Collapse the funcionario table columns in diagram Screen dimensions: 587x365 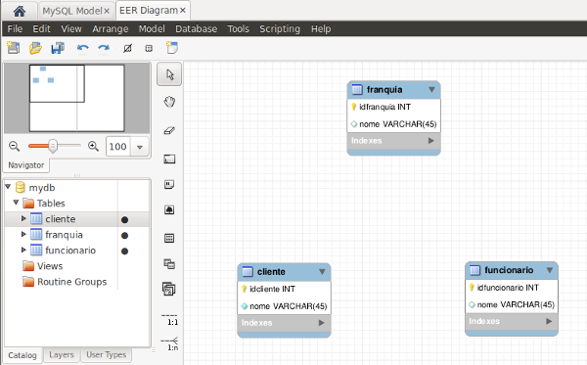(x=550, y=270)
